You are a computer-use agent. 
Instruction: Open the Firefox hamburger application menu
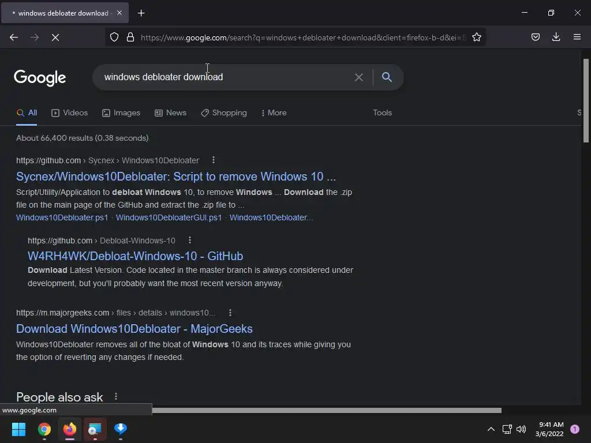tap(577, 37)
